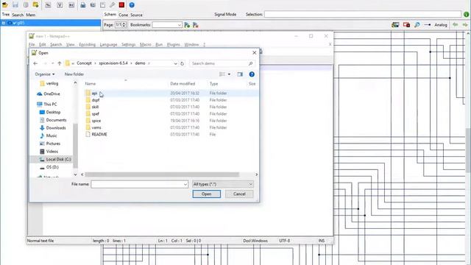The height and width of the screenshot is (265, 471).
Task: Click spicevision-6.5.4 in the breadcrumb path
Action: click(113, 63)
